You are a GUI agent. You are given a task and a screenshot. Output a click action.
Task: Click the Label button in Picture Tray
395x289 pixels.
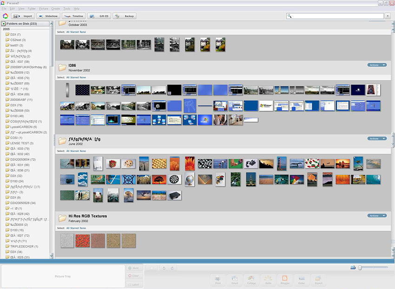click(x=134, y=284)
